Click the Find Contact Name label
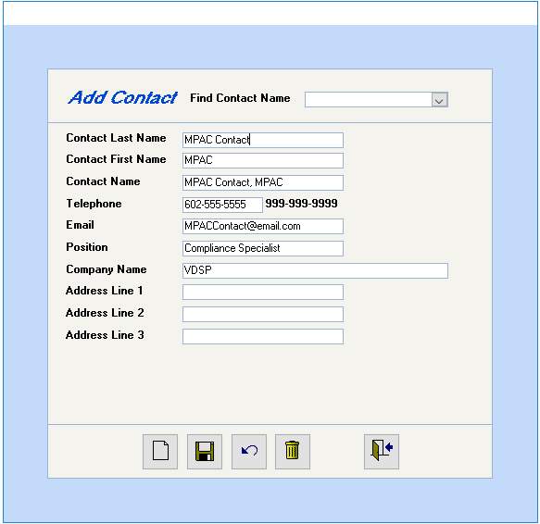Screen dimensions: 540x524 [x=240, y=98]
